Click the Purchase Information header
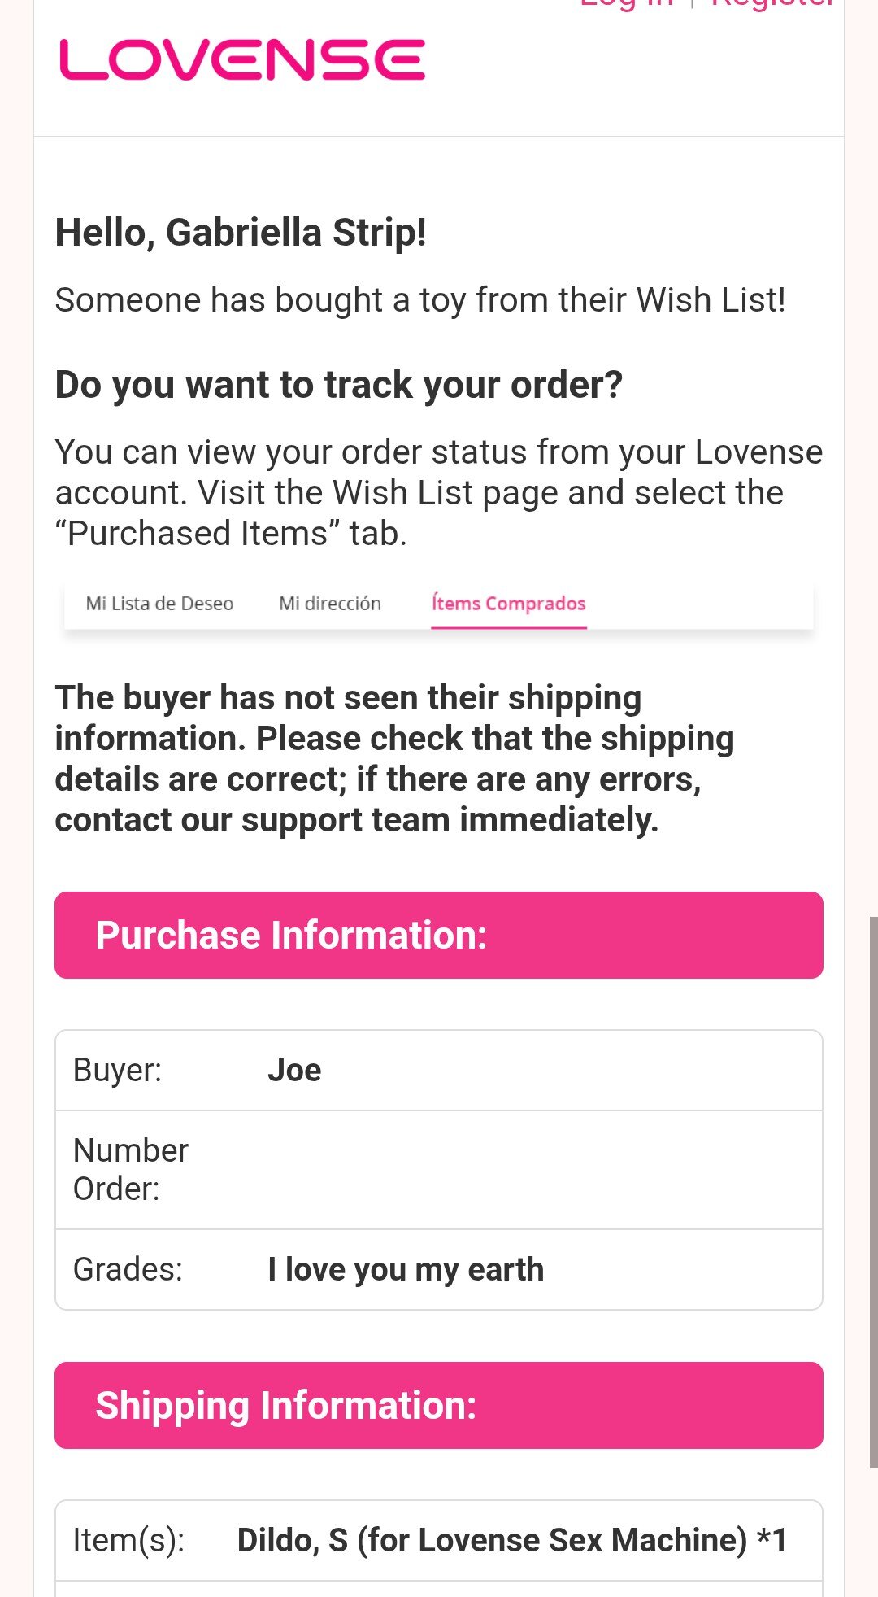 click(x=438, y=935)
